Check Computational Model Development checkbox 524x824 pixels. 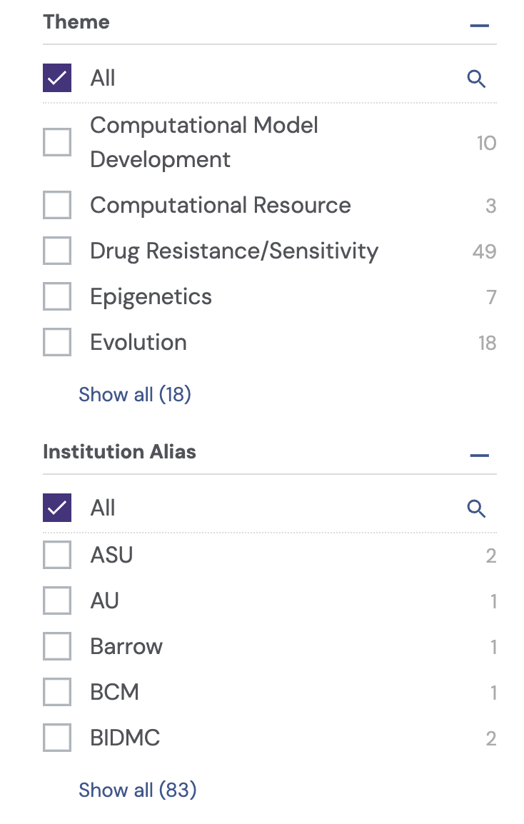(x=57, y=142)
